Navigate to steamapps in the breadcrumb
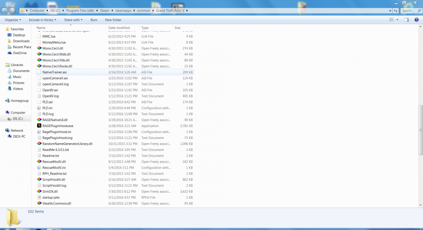The width and height of the screenshot is (423, 230). [x=123, y=11]
